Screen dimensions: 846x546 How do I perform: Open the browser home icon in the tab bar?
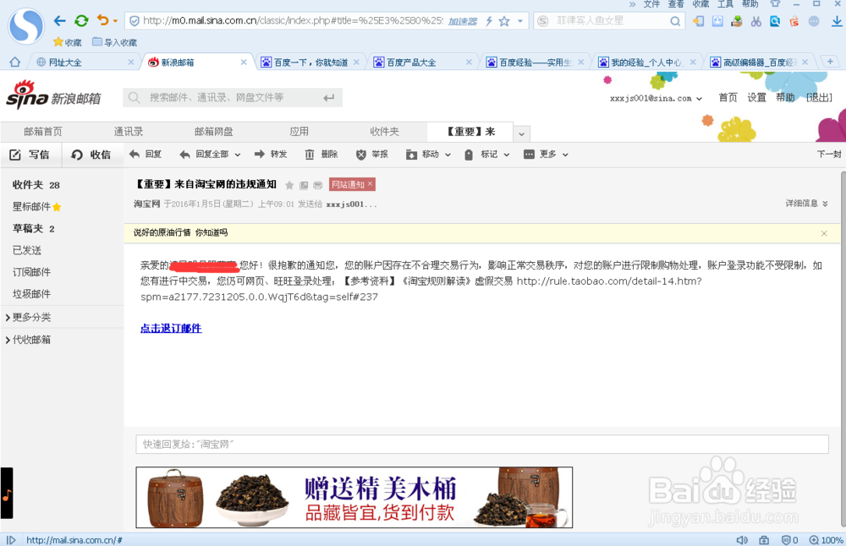point(15,62)
